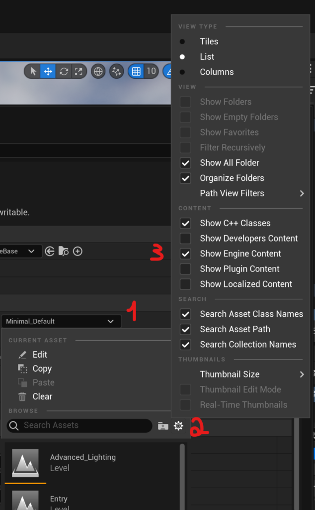This screenshot has height=510, width=315.
Task: Click the browse-to-asset folder magnifier icon
Action: tap(64, 252)
